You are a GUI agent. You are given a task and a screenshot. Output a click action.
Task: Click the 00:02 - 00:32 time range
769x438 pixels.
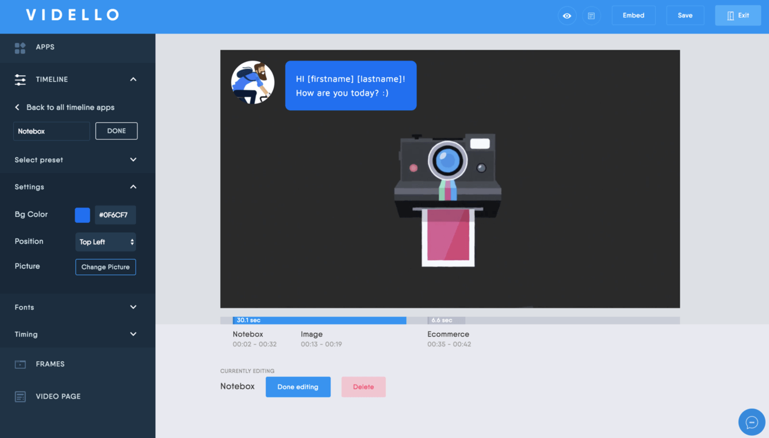coord(254,344)
